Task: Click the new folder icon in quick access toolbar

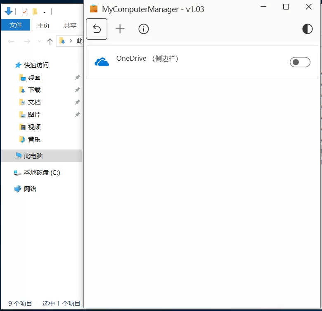Action: tap(35, 12)
